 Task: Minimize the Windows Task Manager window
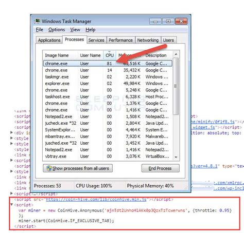(155, 22)
